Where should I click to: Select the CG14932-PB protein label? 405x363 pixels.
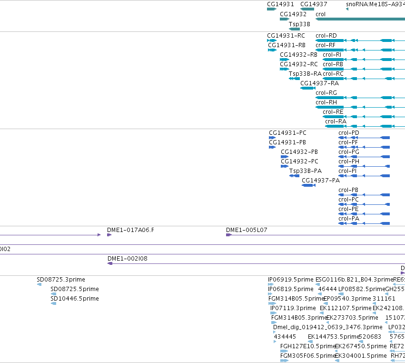[299, 152]
